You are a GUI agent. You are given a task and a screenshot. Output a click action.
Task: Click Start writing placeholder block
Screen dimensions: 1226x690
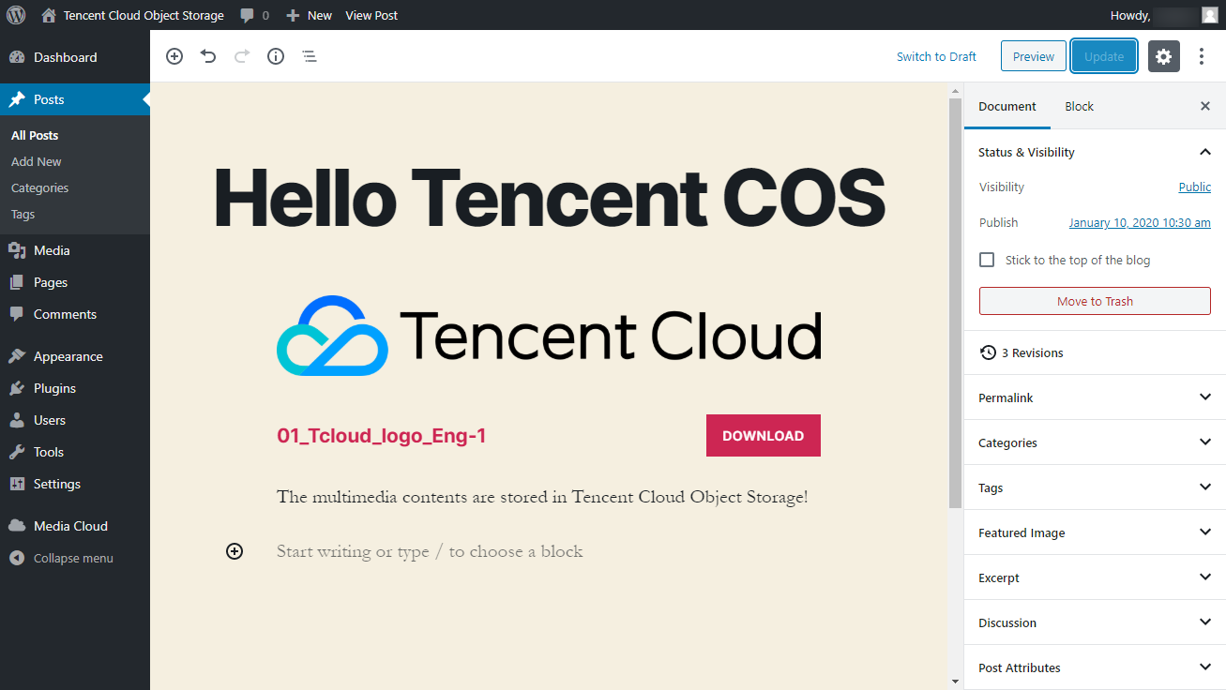coord(430,551)
